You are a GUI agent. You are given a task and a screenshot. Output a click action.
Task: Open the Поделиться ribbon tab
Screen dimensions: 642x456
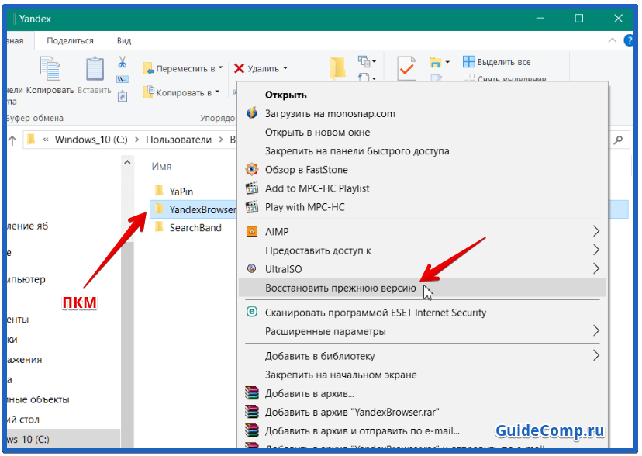click(x=70, y=40)
